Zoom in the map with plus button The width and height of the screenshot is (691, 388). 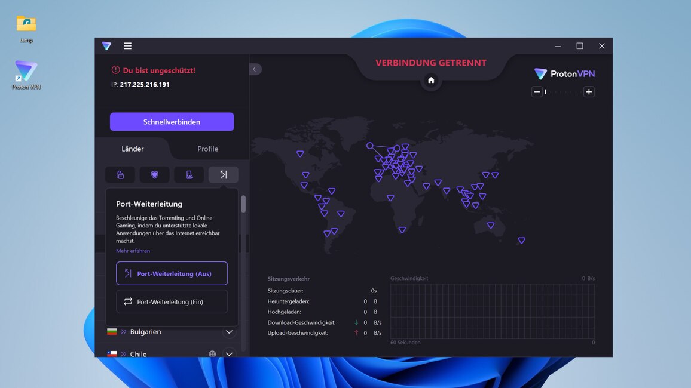pos(589,92)
